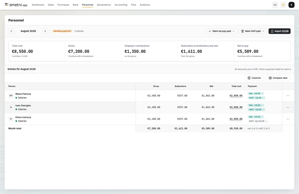Click Ivan Georgiev's gross amount €2,400.00
Viewport: 299px width, 194px height.
[x=154, y=107]
